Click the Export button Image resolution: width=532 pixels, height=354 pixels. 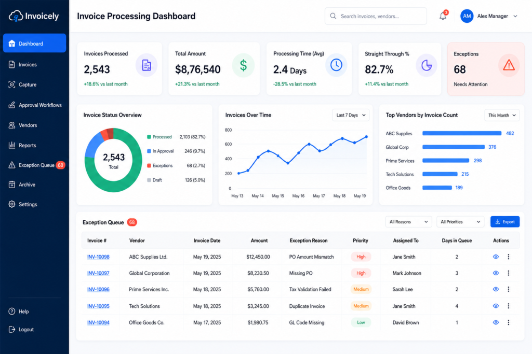[x=505, y=222]
